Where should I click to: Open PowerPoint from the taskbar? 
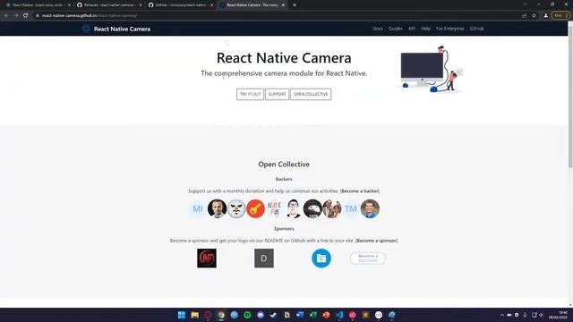[x=326, y=315]
